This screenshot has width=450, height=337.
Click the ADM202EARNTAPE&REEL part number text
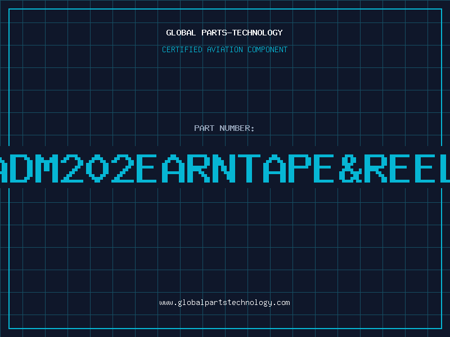[225, 168]
